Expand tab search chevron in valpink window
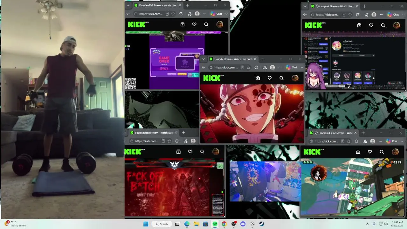 coord(305,6)
